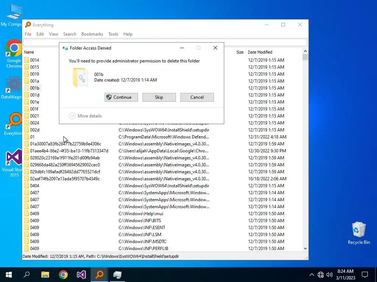Viewport: 377px width, 282px height.
Task: Select folder 028020c23169a1f911fe201d00fb94ab
Action: [x=65, y=158]
